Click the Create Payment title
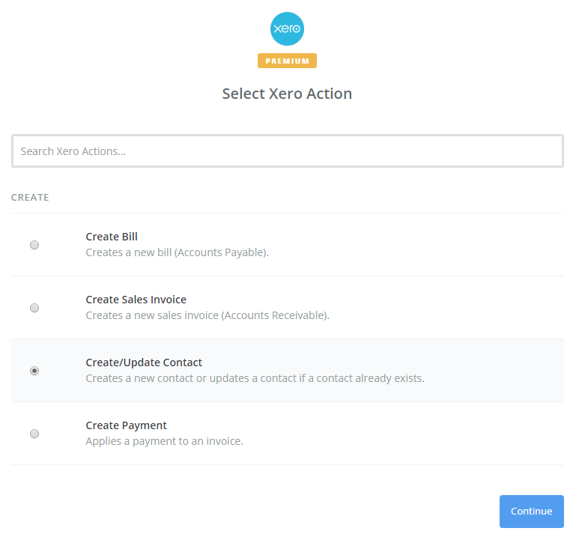Viewport: 576px width, 540px height. point(126,425)
